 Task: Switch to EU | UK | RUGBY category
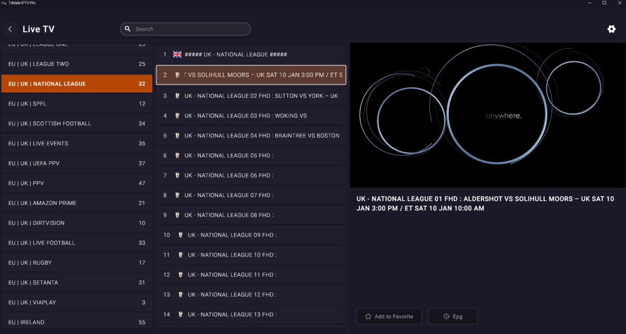(x=77, y=263)
